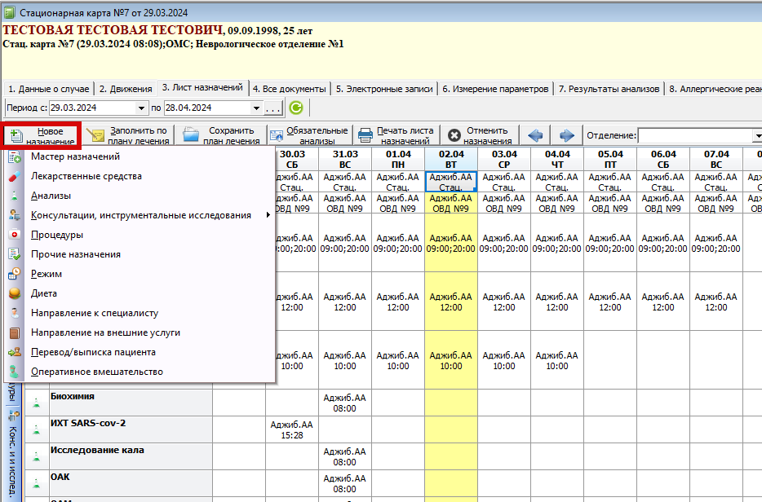Image resolution: width=762 pixels, height=502 pixels.
Task: Open the end date period dropdown
Action: tap(257, 108)
